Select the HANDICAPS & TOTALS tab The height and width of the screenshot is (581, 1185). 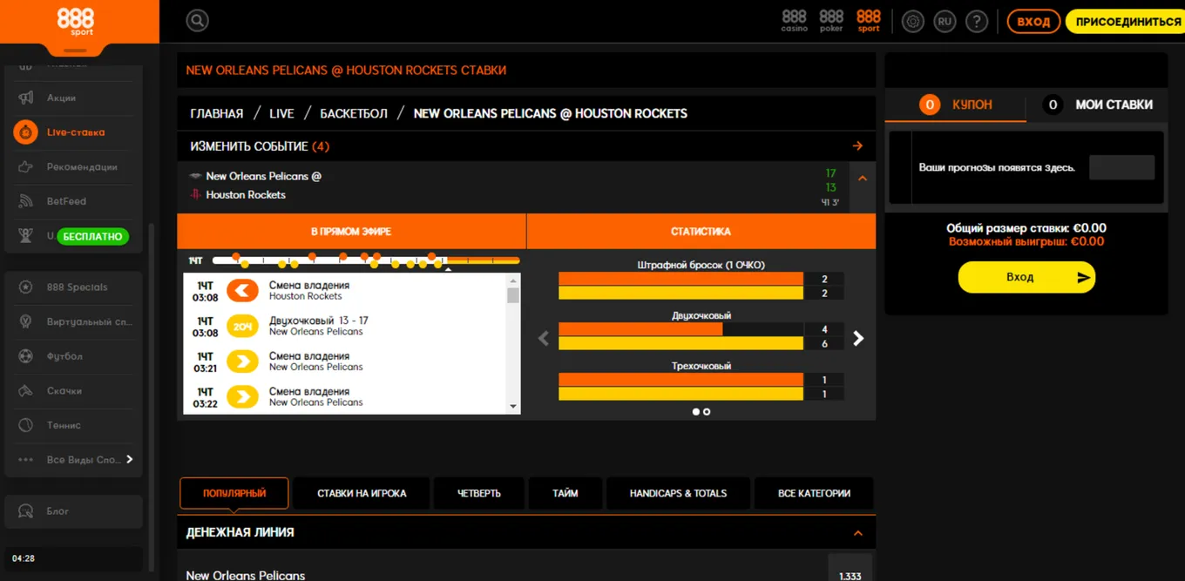678,493
